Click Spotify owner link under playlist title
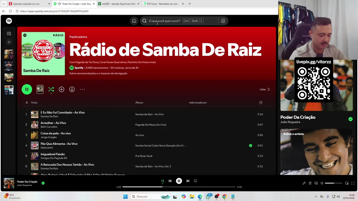This screenshot has height=201, width=358. point(79,68)
